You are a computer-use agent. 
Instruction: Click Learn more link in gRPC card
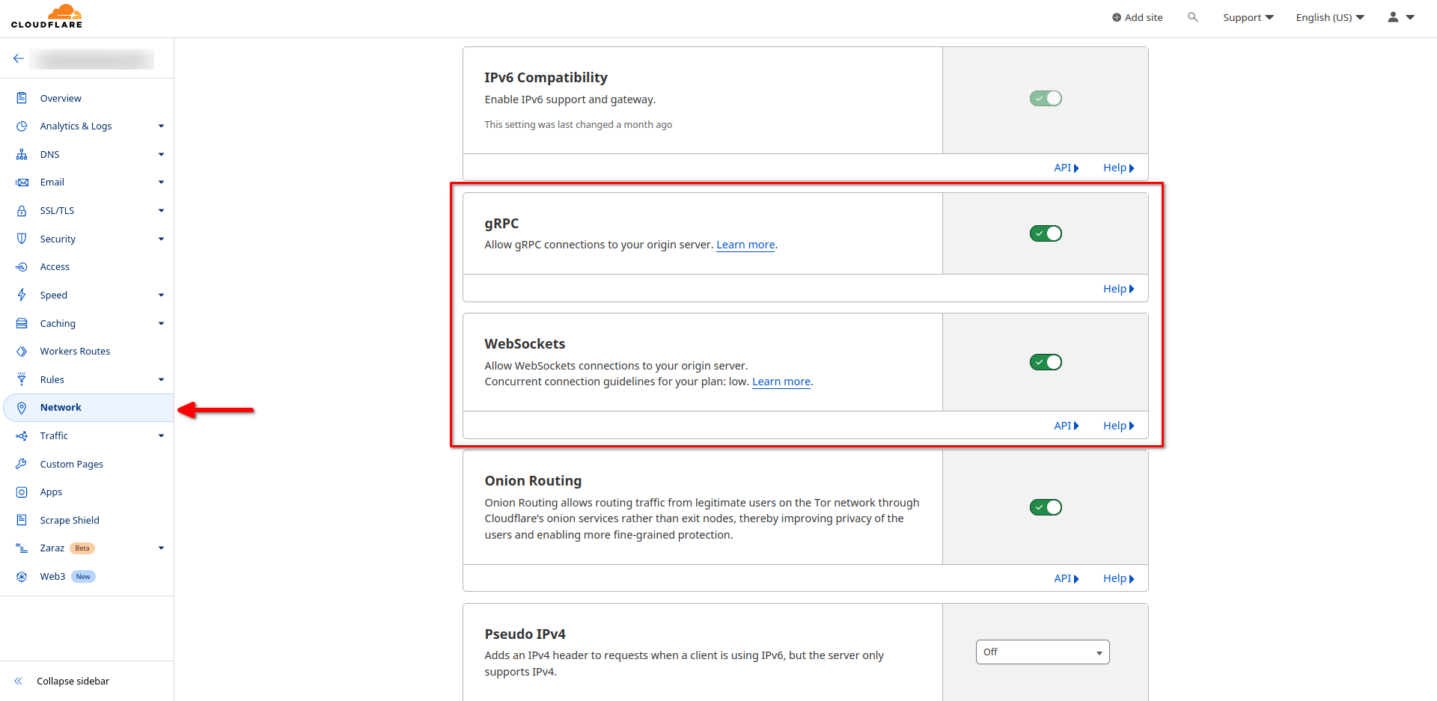(x=745, y=245)
